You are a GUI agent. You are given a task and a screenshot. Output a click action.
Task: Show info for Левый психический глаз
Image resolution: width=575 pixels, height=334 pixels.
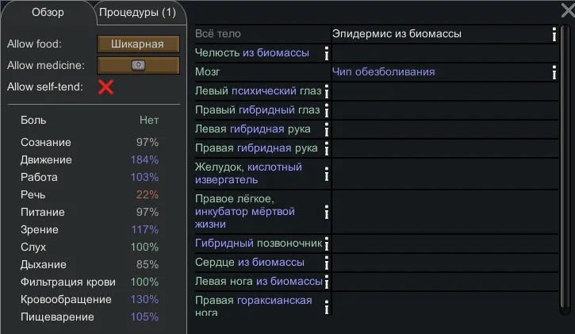(x=327, y=92)
